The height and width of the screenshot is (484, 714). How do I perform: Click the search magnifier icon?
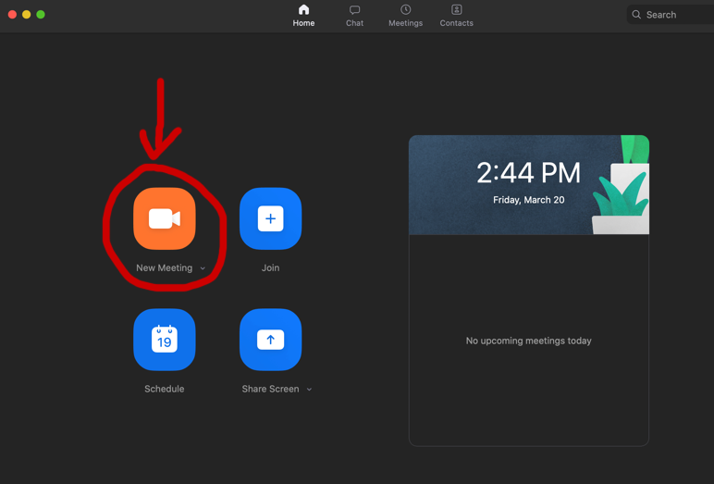pos(636,15)
